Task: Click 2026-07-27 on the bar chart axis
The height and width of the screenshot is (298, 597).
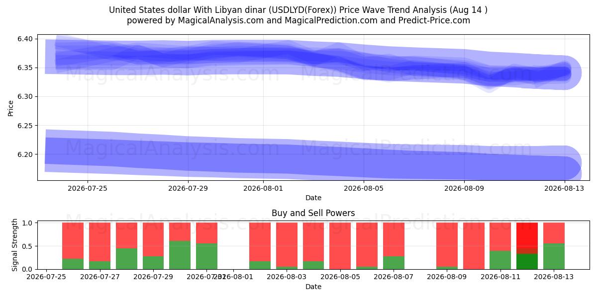Action: coord(99,277)
